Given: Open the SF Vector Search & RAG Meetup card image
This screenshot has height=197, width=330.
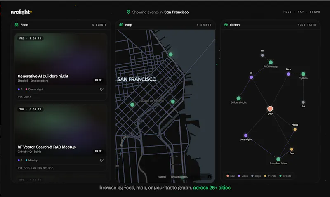Looking at the screenshot, I should point(61,130).
